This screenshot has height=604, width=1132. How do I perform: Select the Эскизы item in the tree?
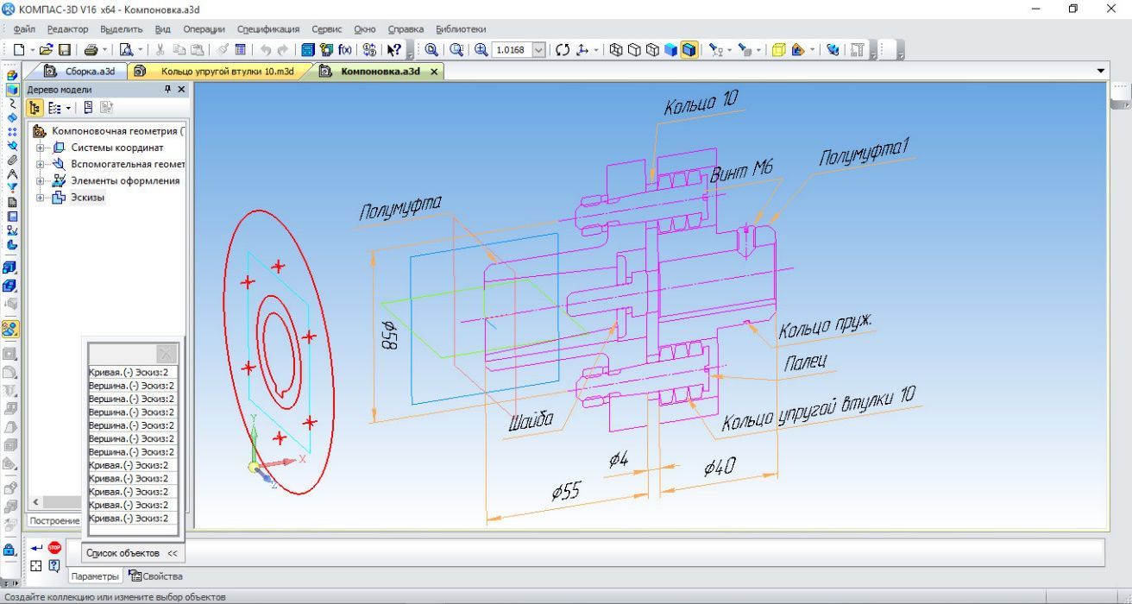point(87,198)
